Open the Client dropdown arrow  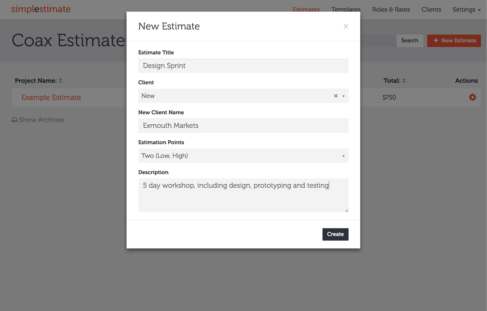pos(343,96)
